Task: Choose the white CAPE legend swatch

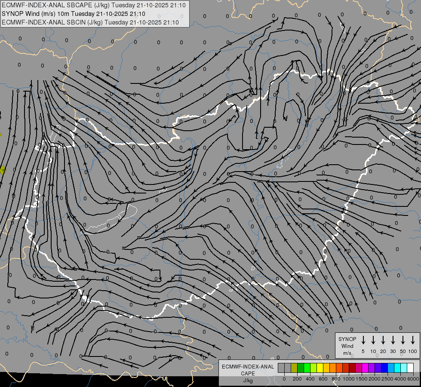Action: 410,368
